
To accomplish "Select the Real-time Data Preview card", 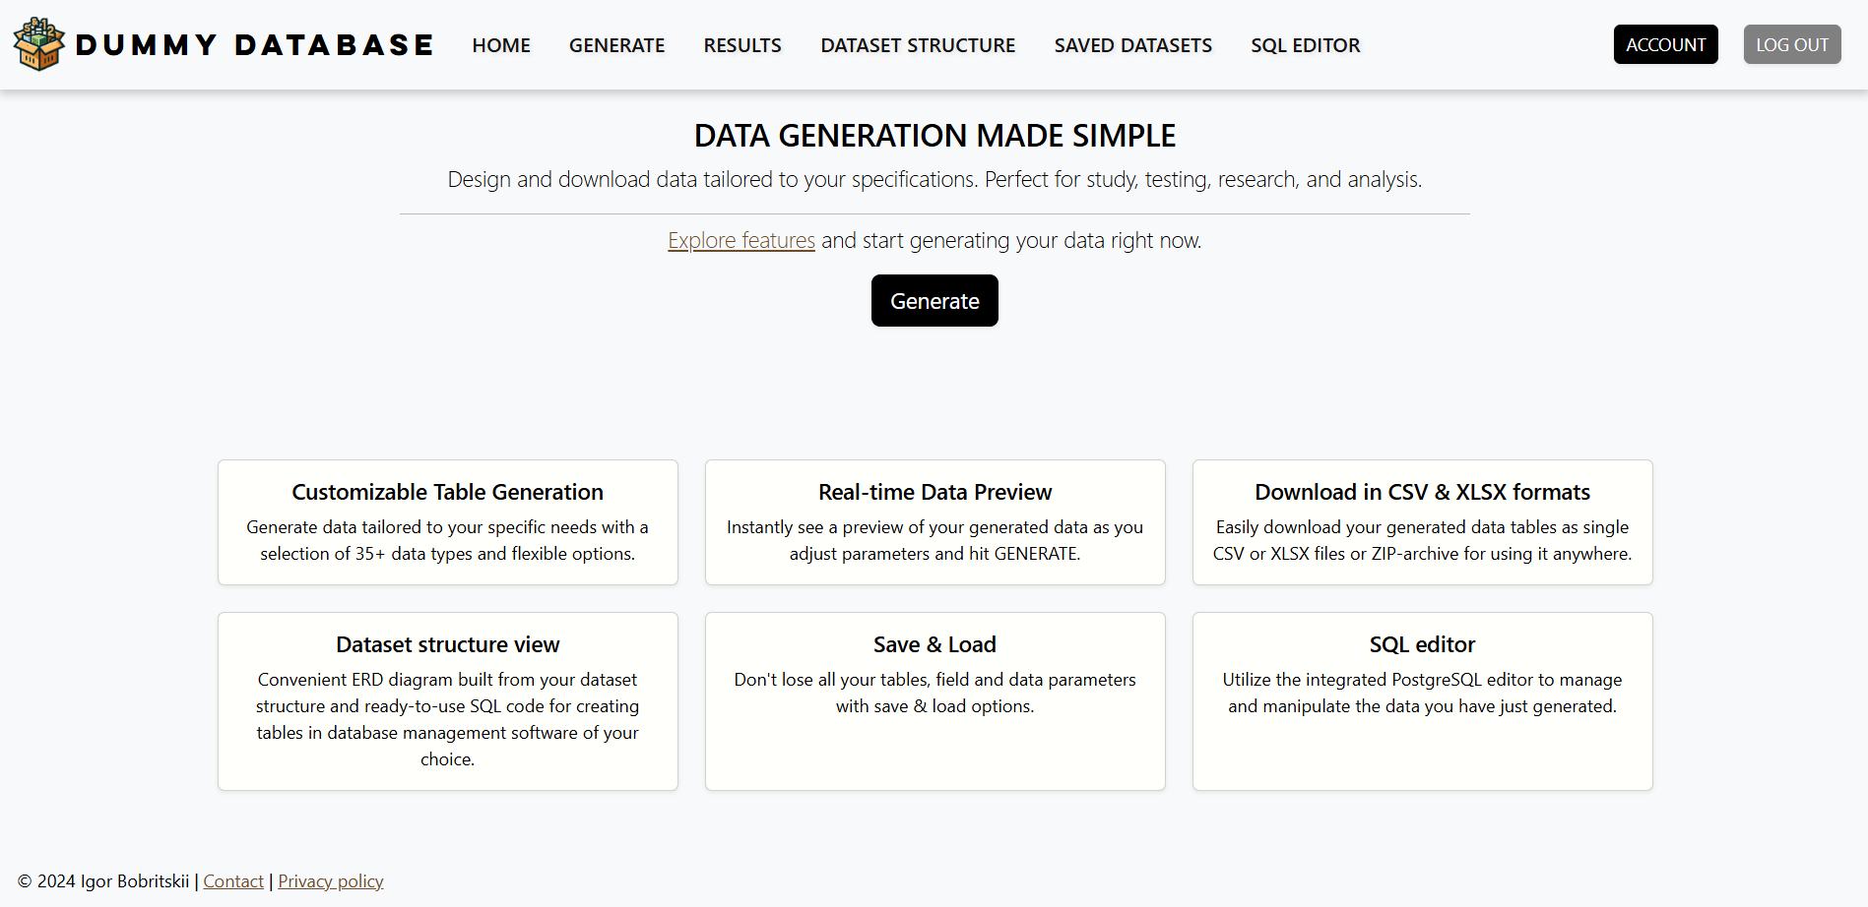I will click(x=935, y=522).
